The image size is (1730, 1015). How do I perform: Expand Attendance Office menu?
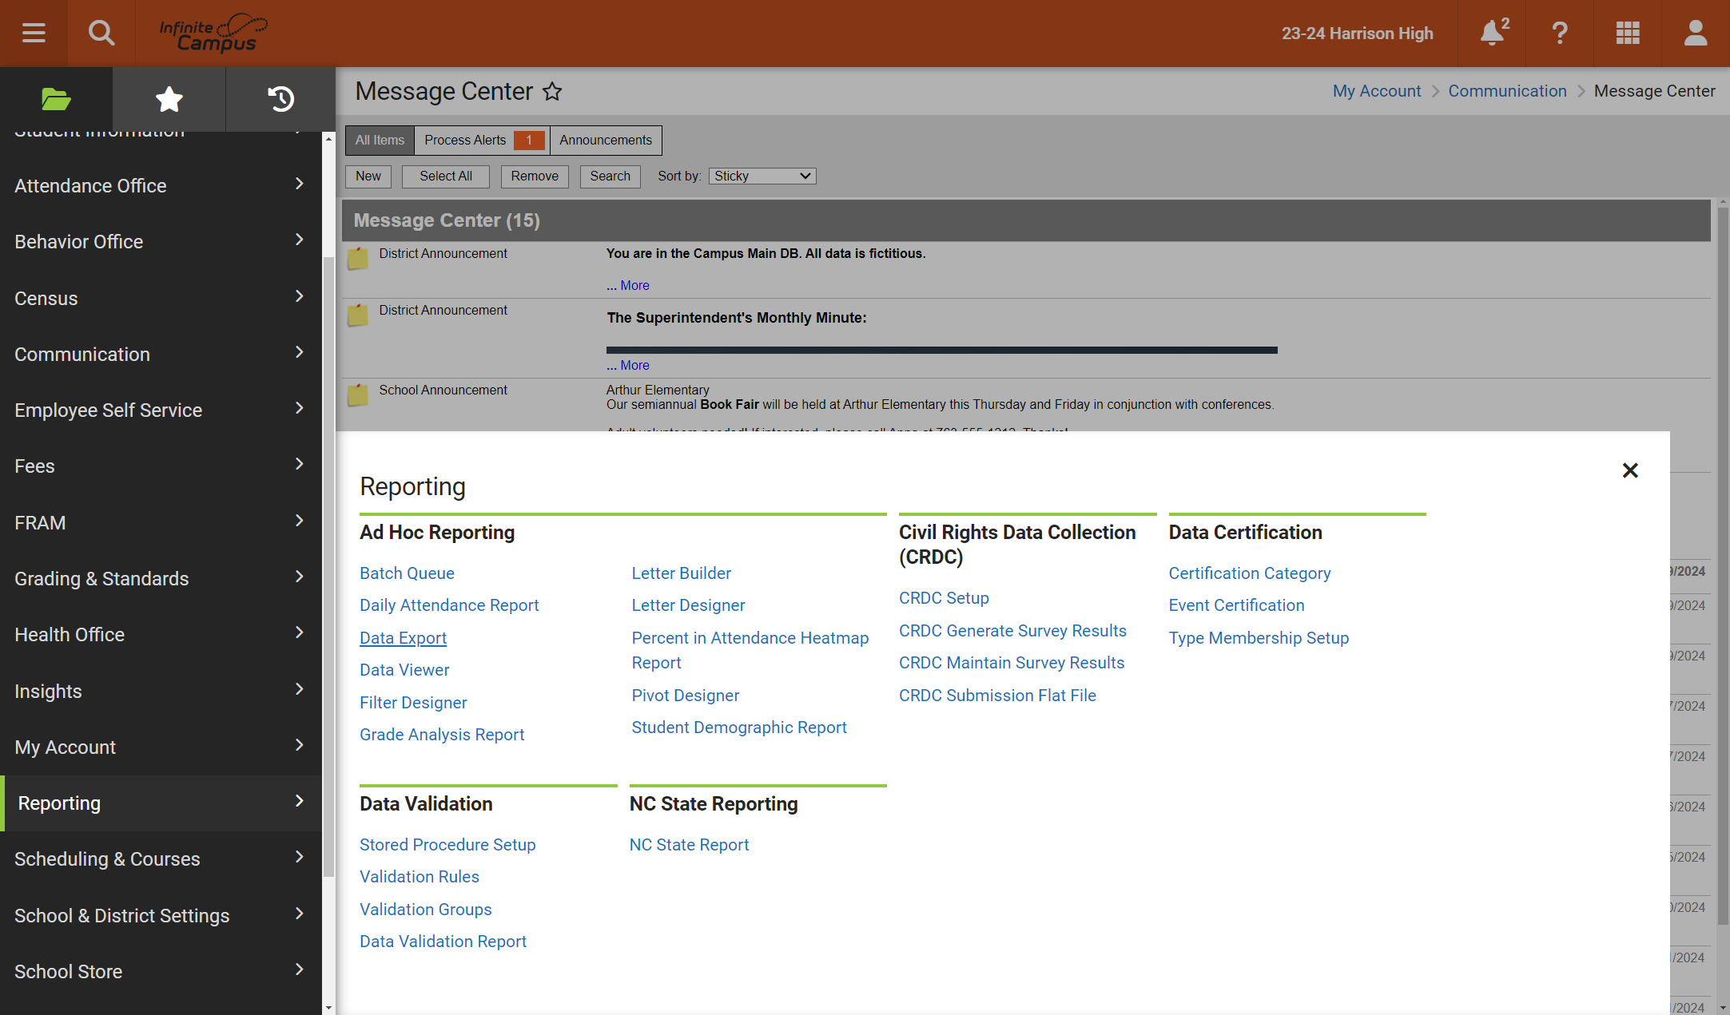pyautogui.click(x=161, y=185)
